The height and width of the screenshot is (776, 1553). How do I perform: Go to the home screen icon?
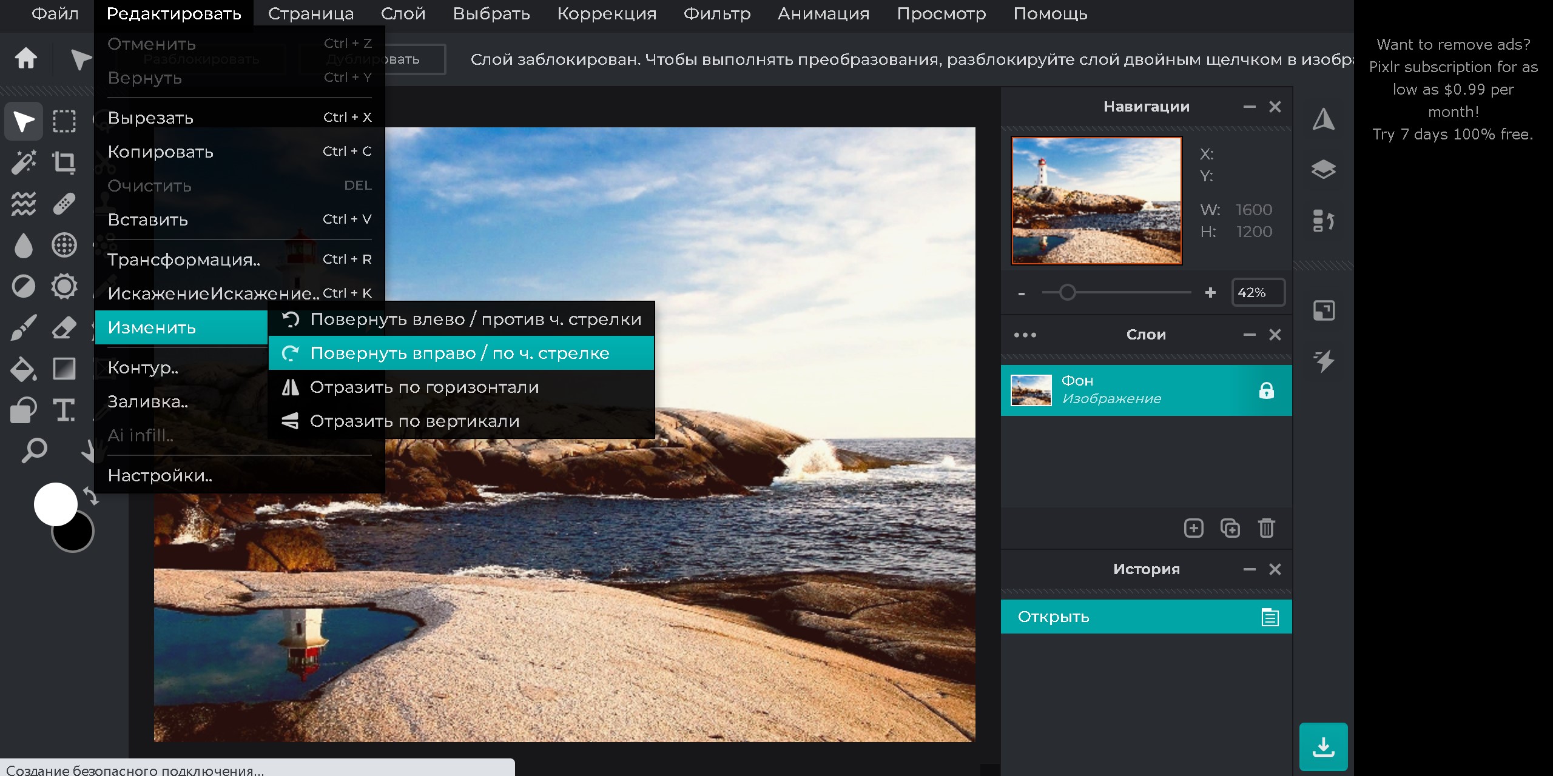pyautogui.click(x=26, y=59)
